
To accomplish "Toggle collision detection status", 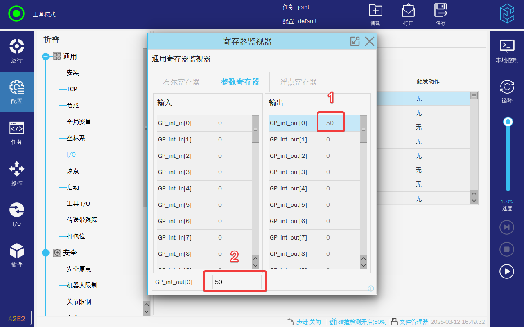I will (x=358, y=322).
